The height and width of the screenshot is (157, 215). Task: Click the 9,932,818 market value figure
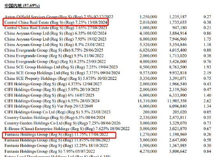178,73
